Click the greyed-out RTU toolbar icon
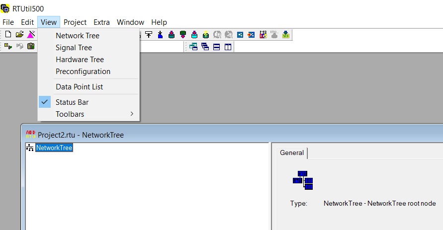This screenshot has height=230, width=443. 274,35
